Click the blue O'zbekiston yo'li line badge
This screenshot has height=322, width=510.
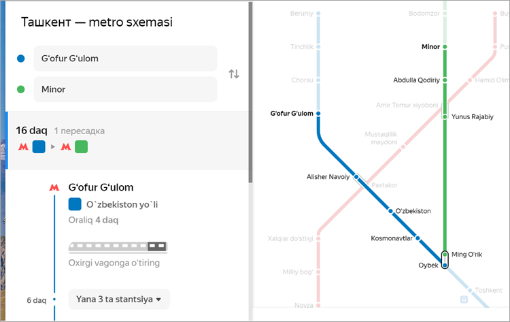click(75, 204)
